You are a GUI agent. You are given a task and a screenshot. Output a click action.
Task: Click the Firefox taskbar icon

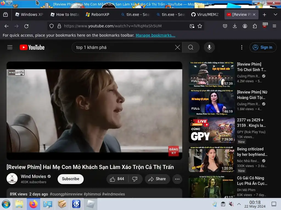[33, 204]
